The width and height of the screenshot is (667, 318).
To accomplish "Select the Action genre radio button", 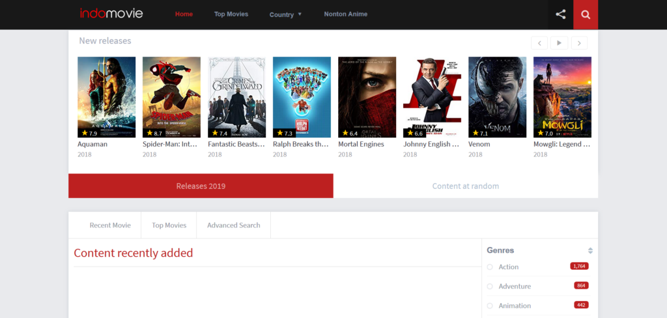I will click(x=490, y=267).
